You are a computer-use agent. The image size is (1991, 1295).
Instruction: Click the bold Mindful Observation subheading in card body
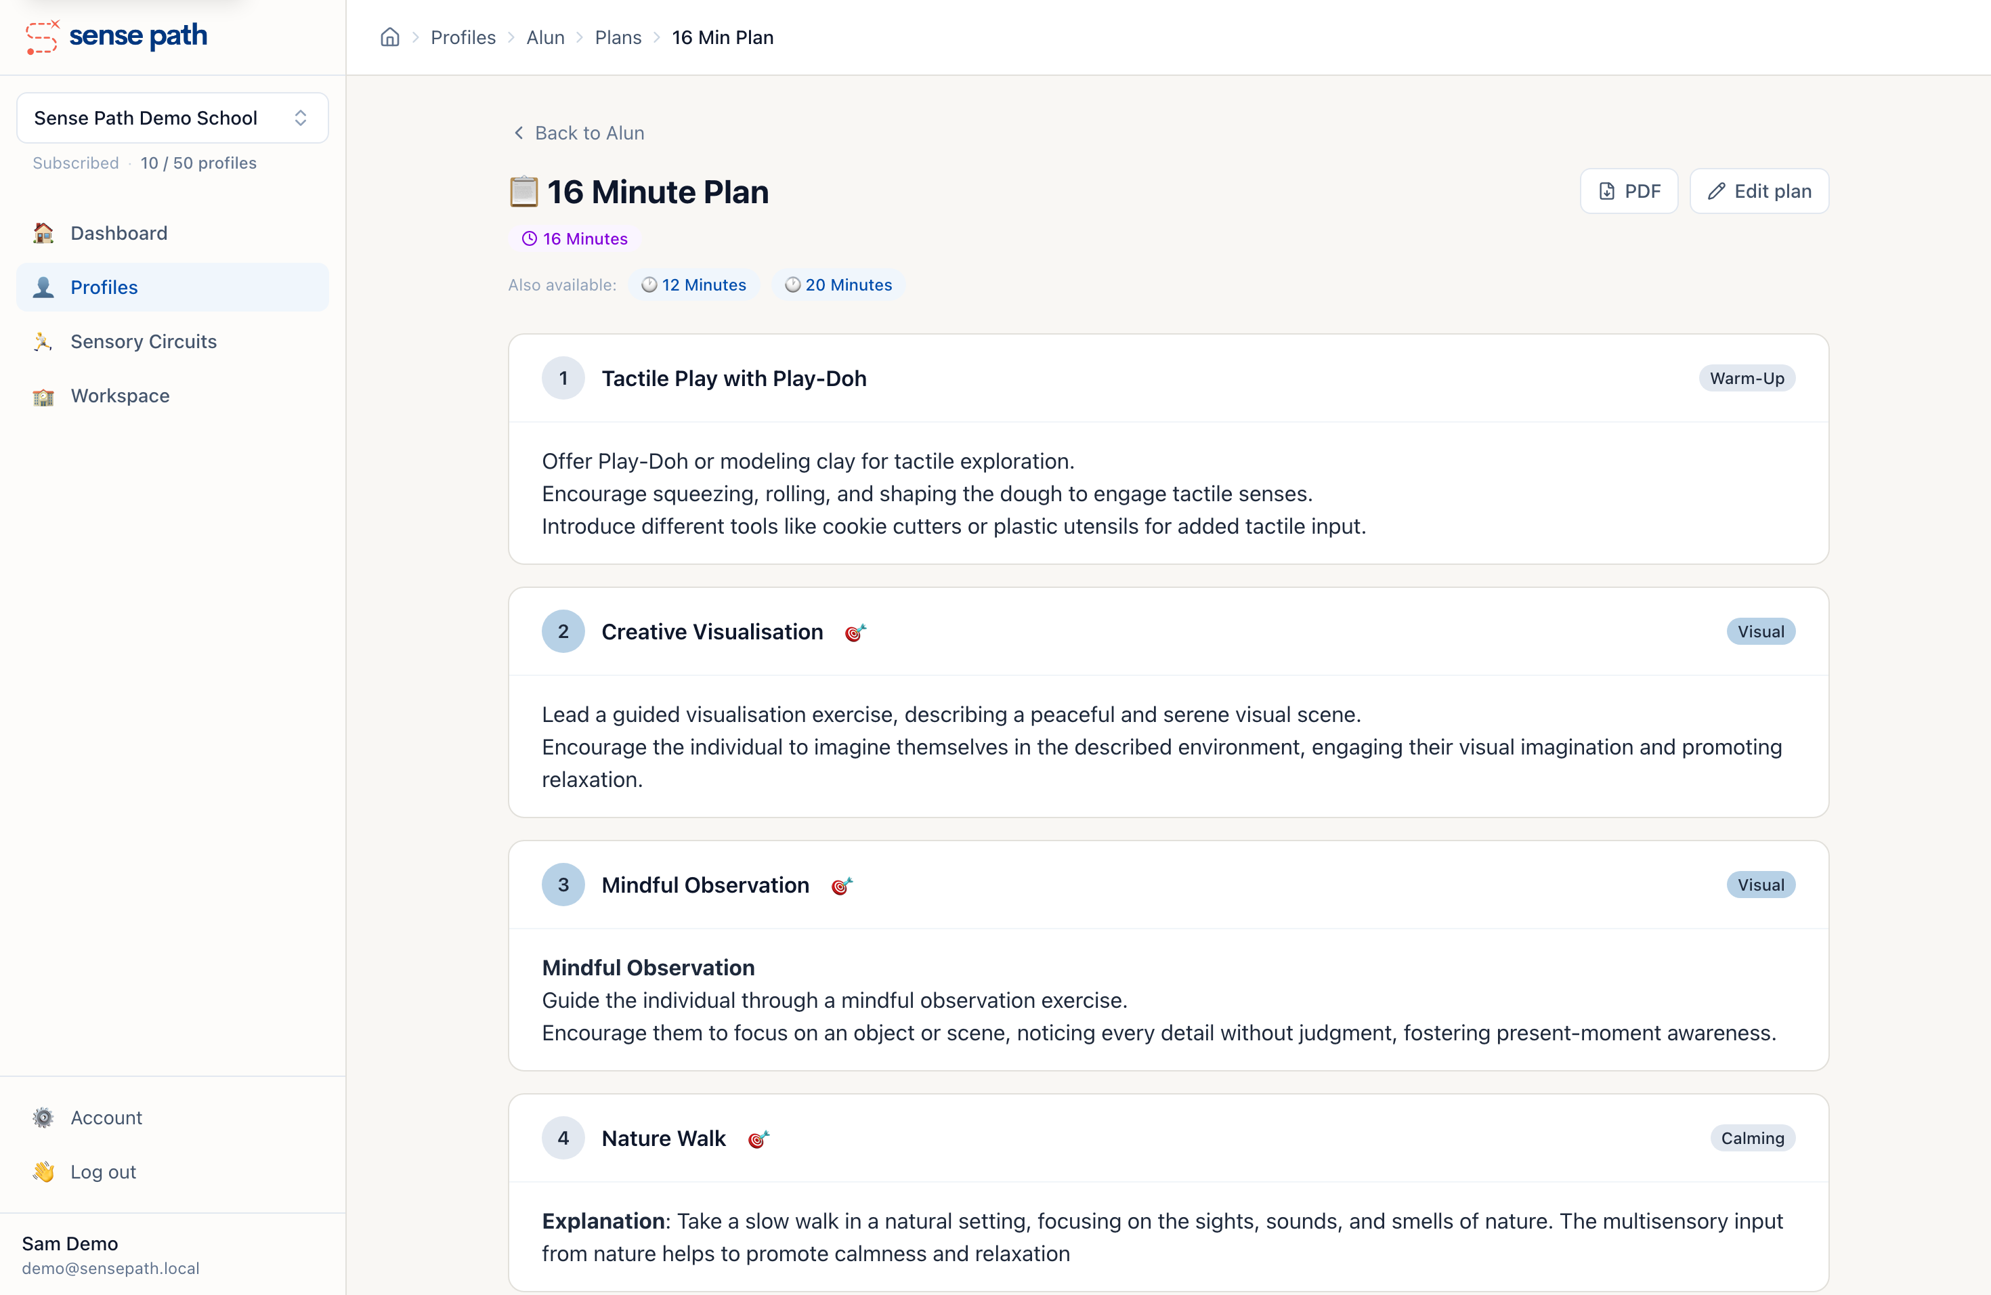[x=648, y=969]
